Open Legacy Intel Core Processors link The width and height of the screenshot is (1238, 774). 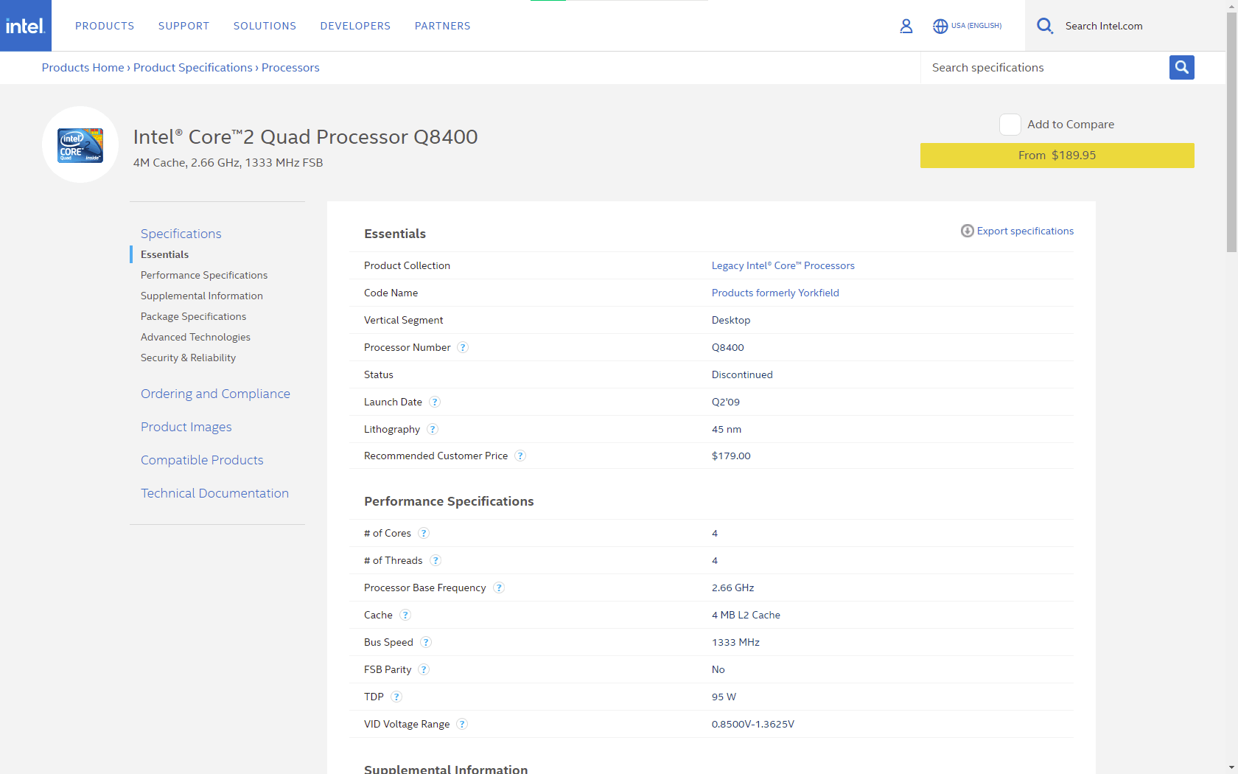783,265
